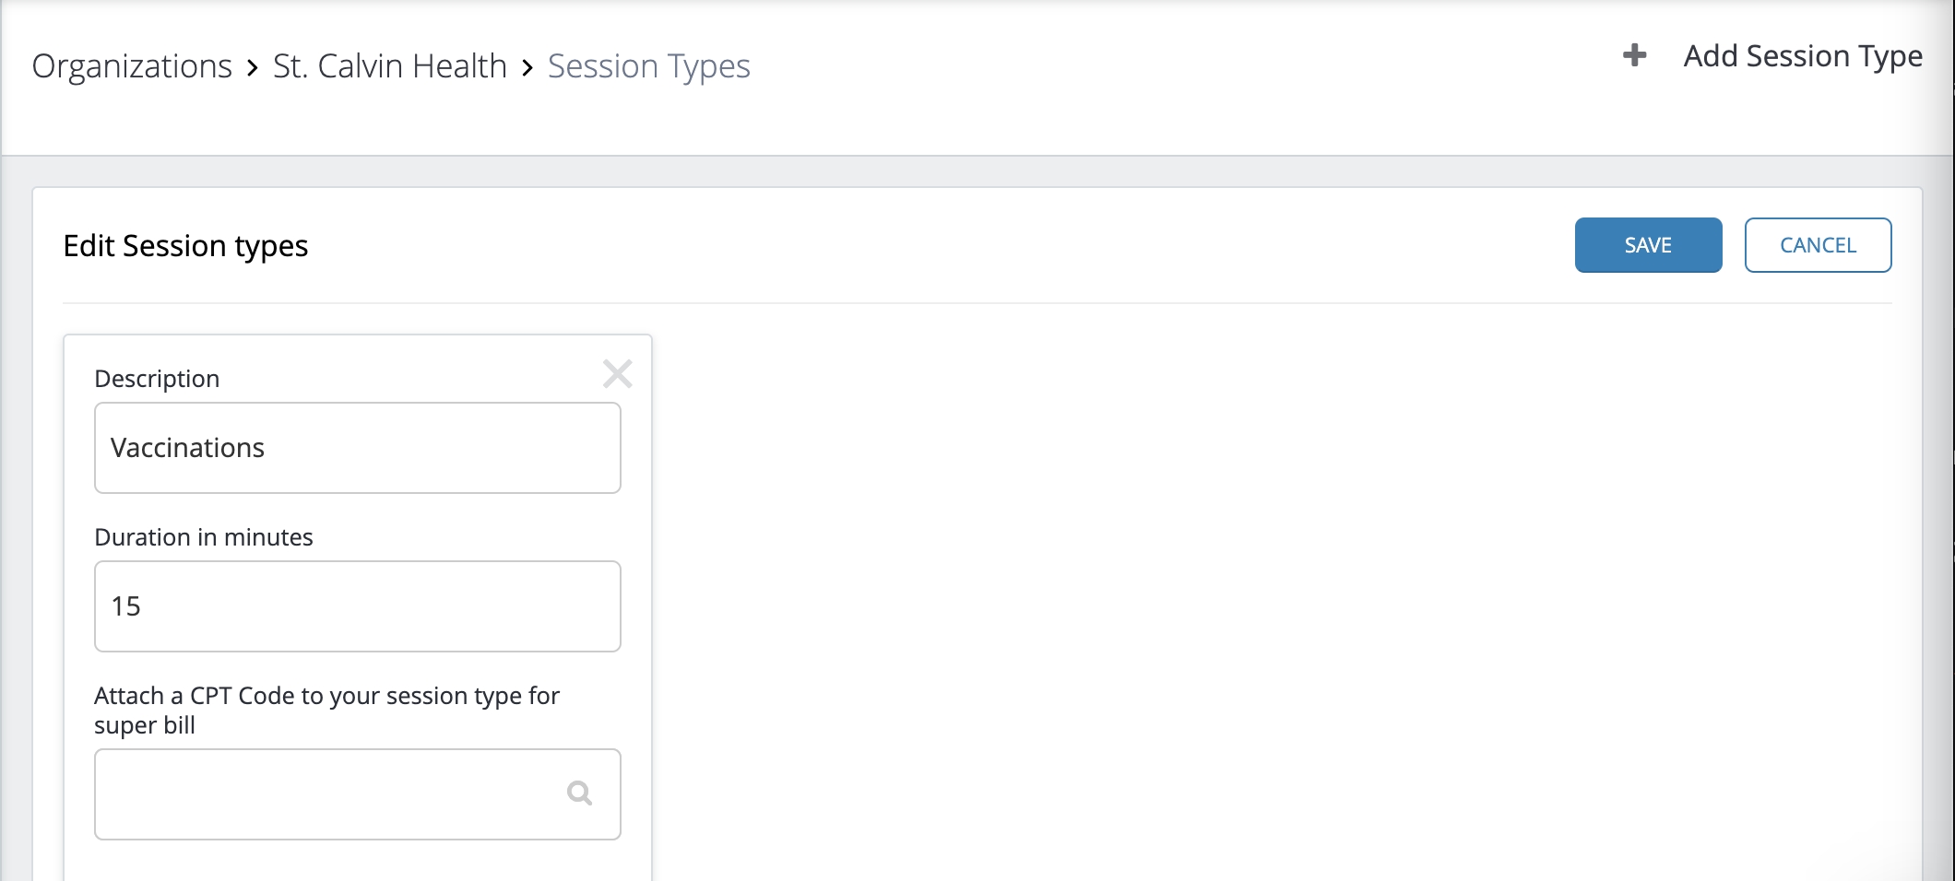Remove the Vaccinations session card with X
Viewport: 1955px width, 881px height.
(617, 373)
